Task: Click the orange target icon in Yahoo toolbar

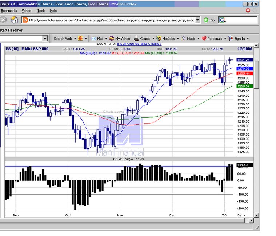Action: coord(80,39)
